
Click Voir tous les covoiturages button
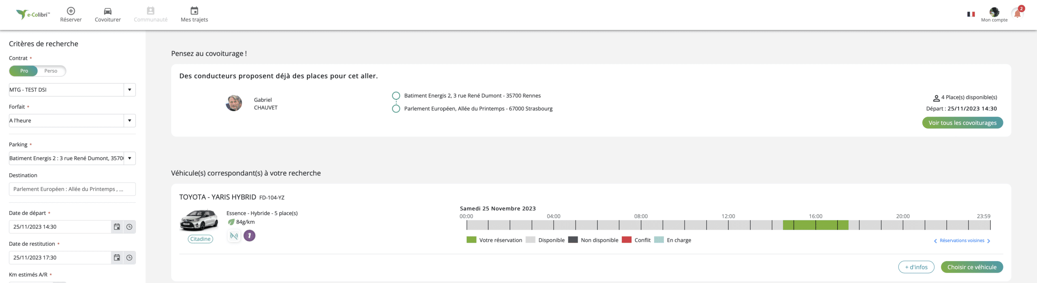[x=962, y=123]
